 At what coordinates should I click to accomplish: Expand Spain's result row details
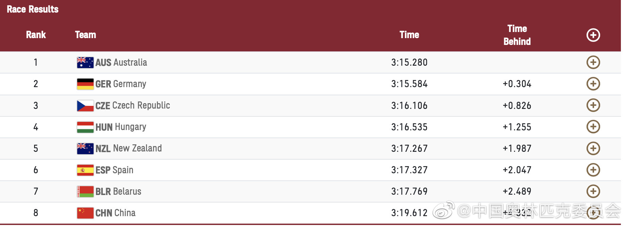593,170
